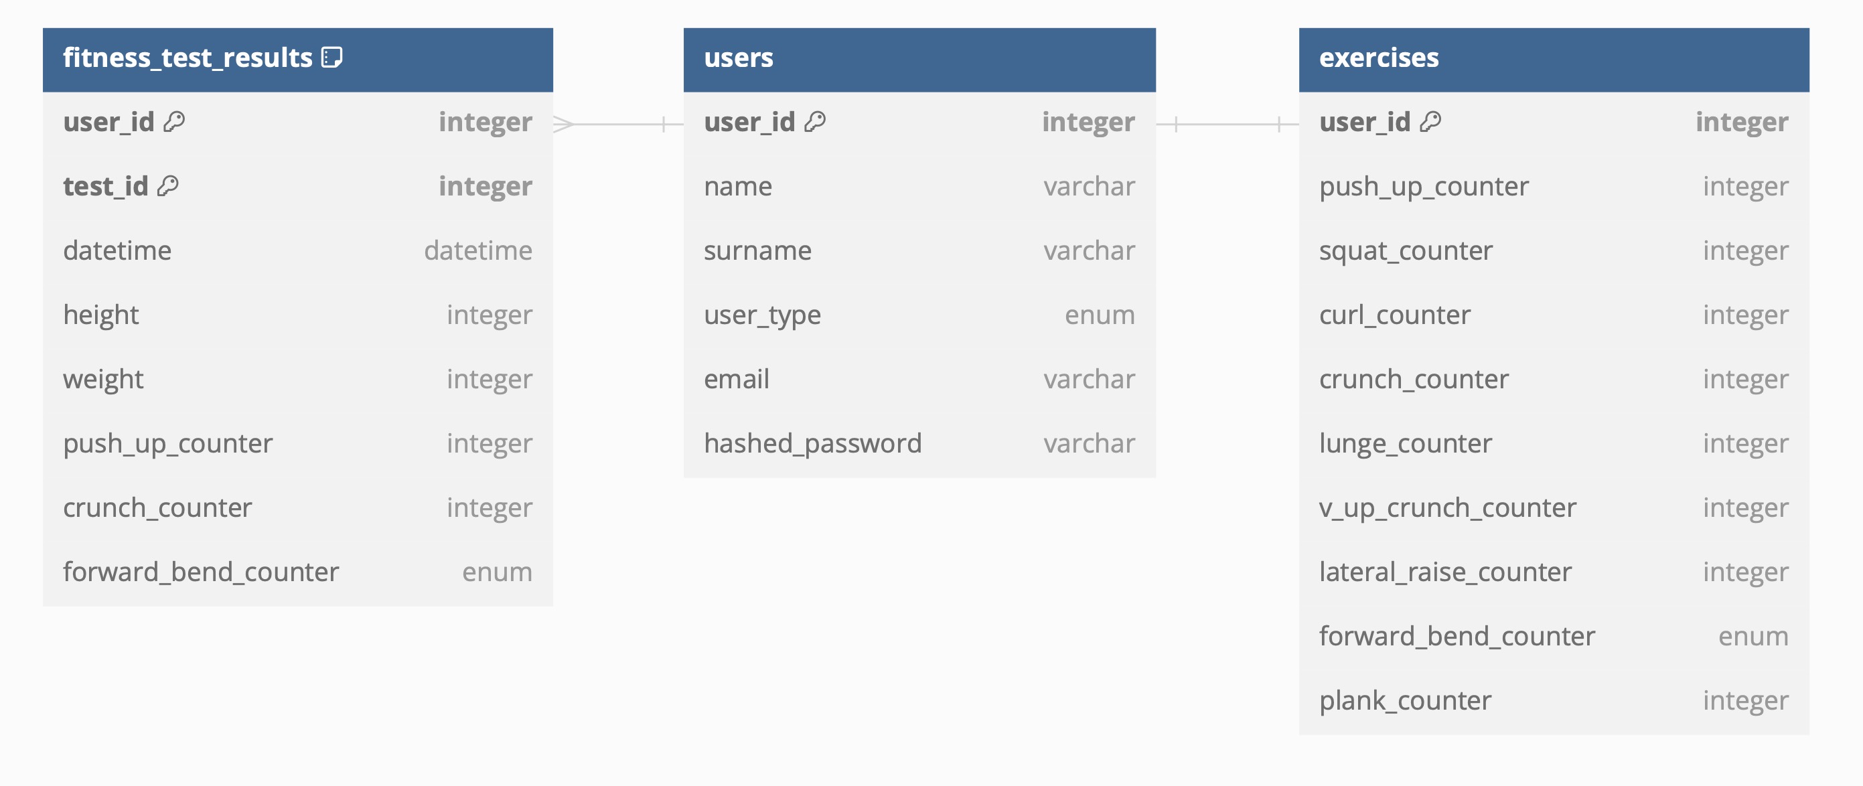The image size is (1863, 786).
Task: Click the relationship line between users and exercises
Action: click(x=1227, y=125)
